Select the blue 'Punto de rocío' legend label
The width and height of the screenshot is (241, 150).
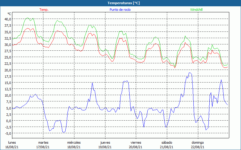coord(120,10)
